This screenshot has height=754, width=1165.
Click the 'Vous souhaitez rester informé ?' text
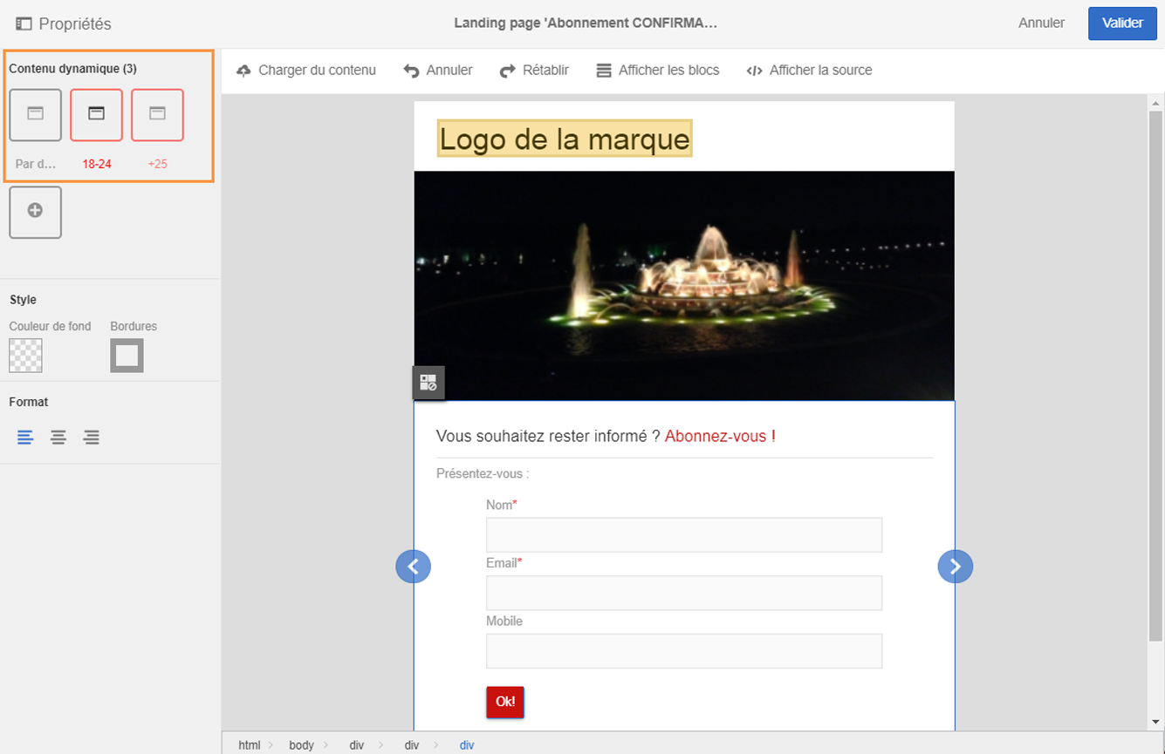[x=548, y=436]
